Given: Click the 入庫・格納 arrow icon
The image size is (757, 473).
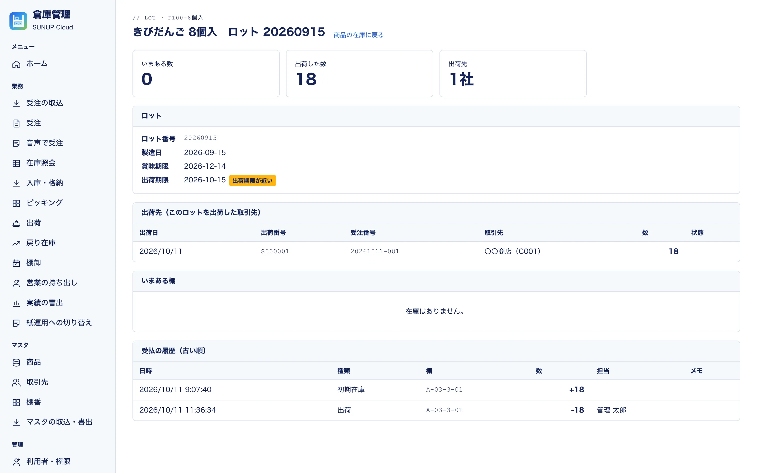Looking at the screenshot, I should pos(16,183).
